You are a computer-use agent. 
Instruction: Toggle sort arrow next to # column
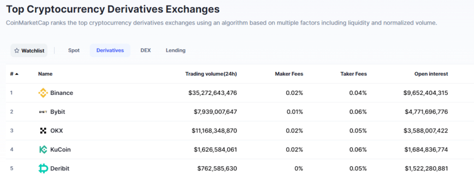pyautogui.click(x=16, y=74)
